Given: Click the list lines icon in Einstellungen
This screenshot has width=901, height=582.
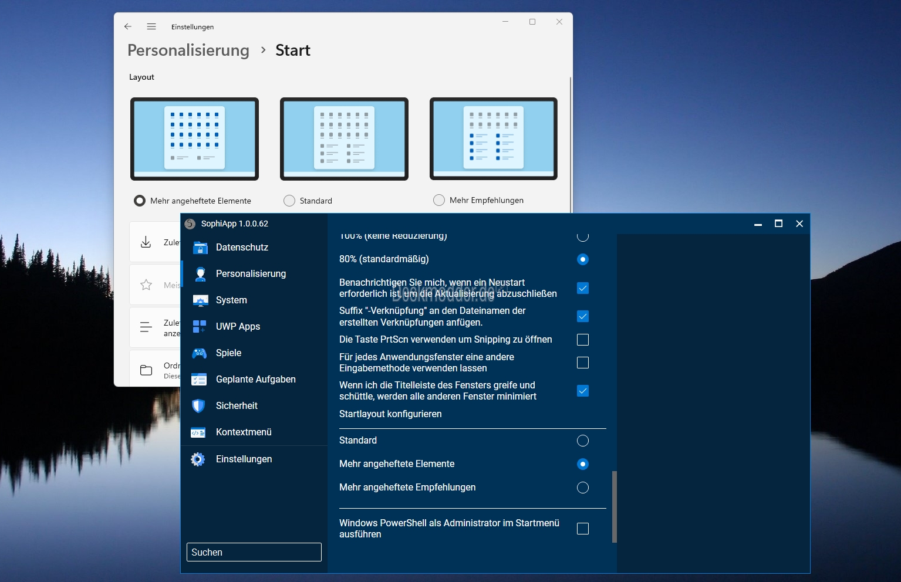Looking at the screenshot, I should 146,327.
